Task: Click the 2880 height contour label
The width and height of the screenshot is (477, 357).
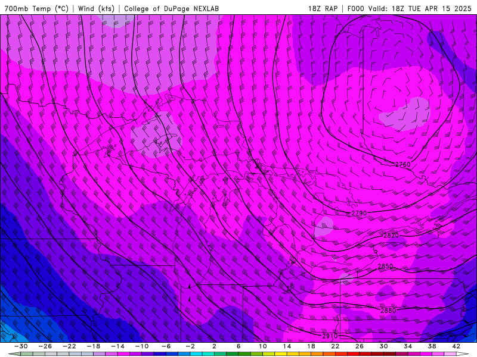Action: click(x=388, y=311)
